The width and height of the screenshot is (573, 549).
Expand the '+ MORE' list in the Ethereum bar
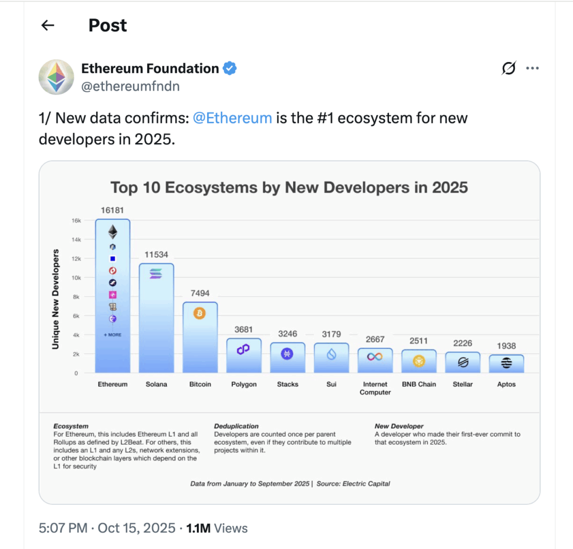112,334
